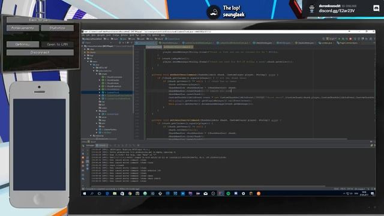Collapse the project root node in tree
This screenshot has width=384, height=216.
(x=82, y=46)
